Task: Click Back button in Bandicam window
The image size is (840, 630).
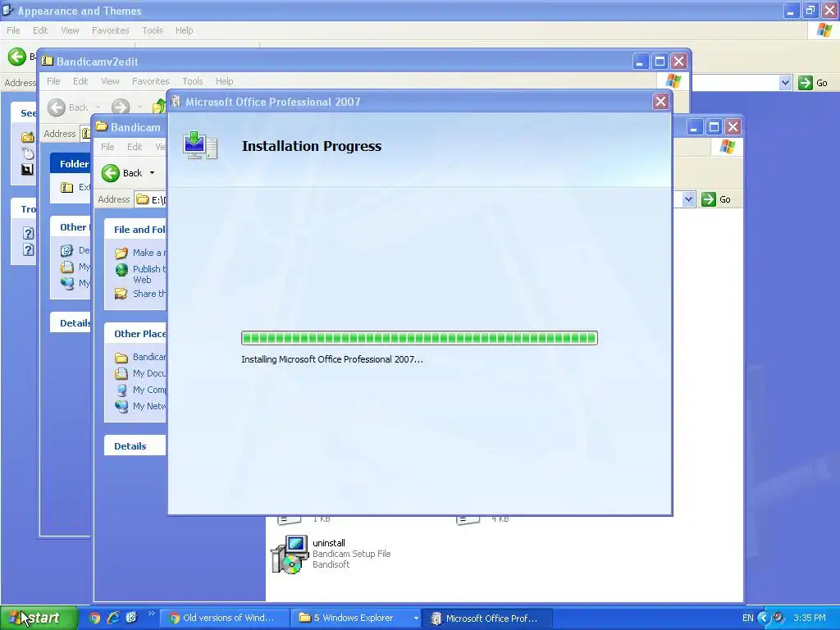Action: point(122,173)
